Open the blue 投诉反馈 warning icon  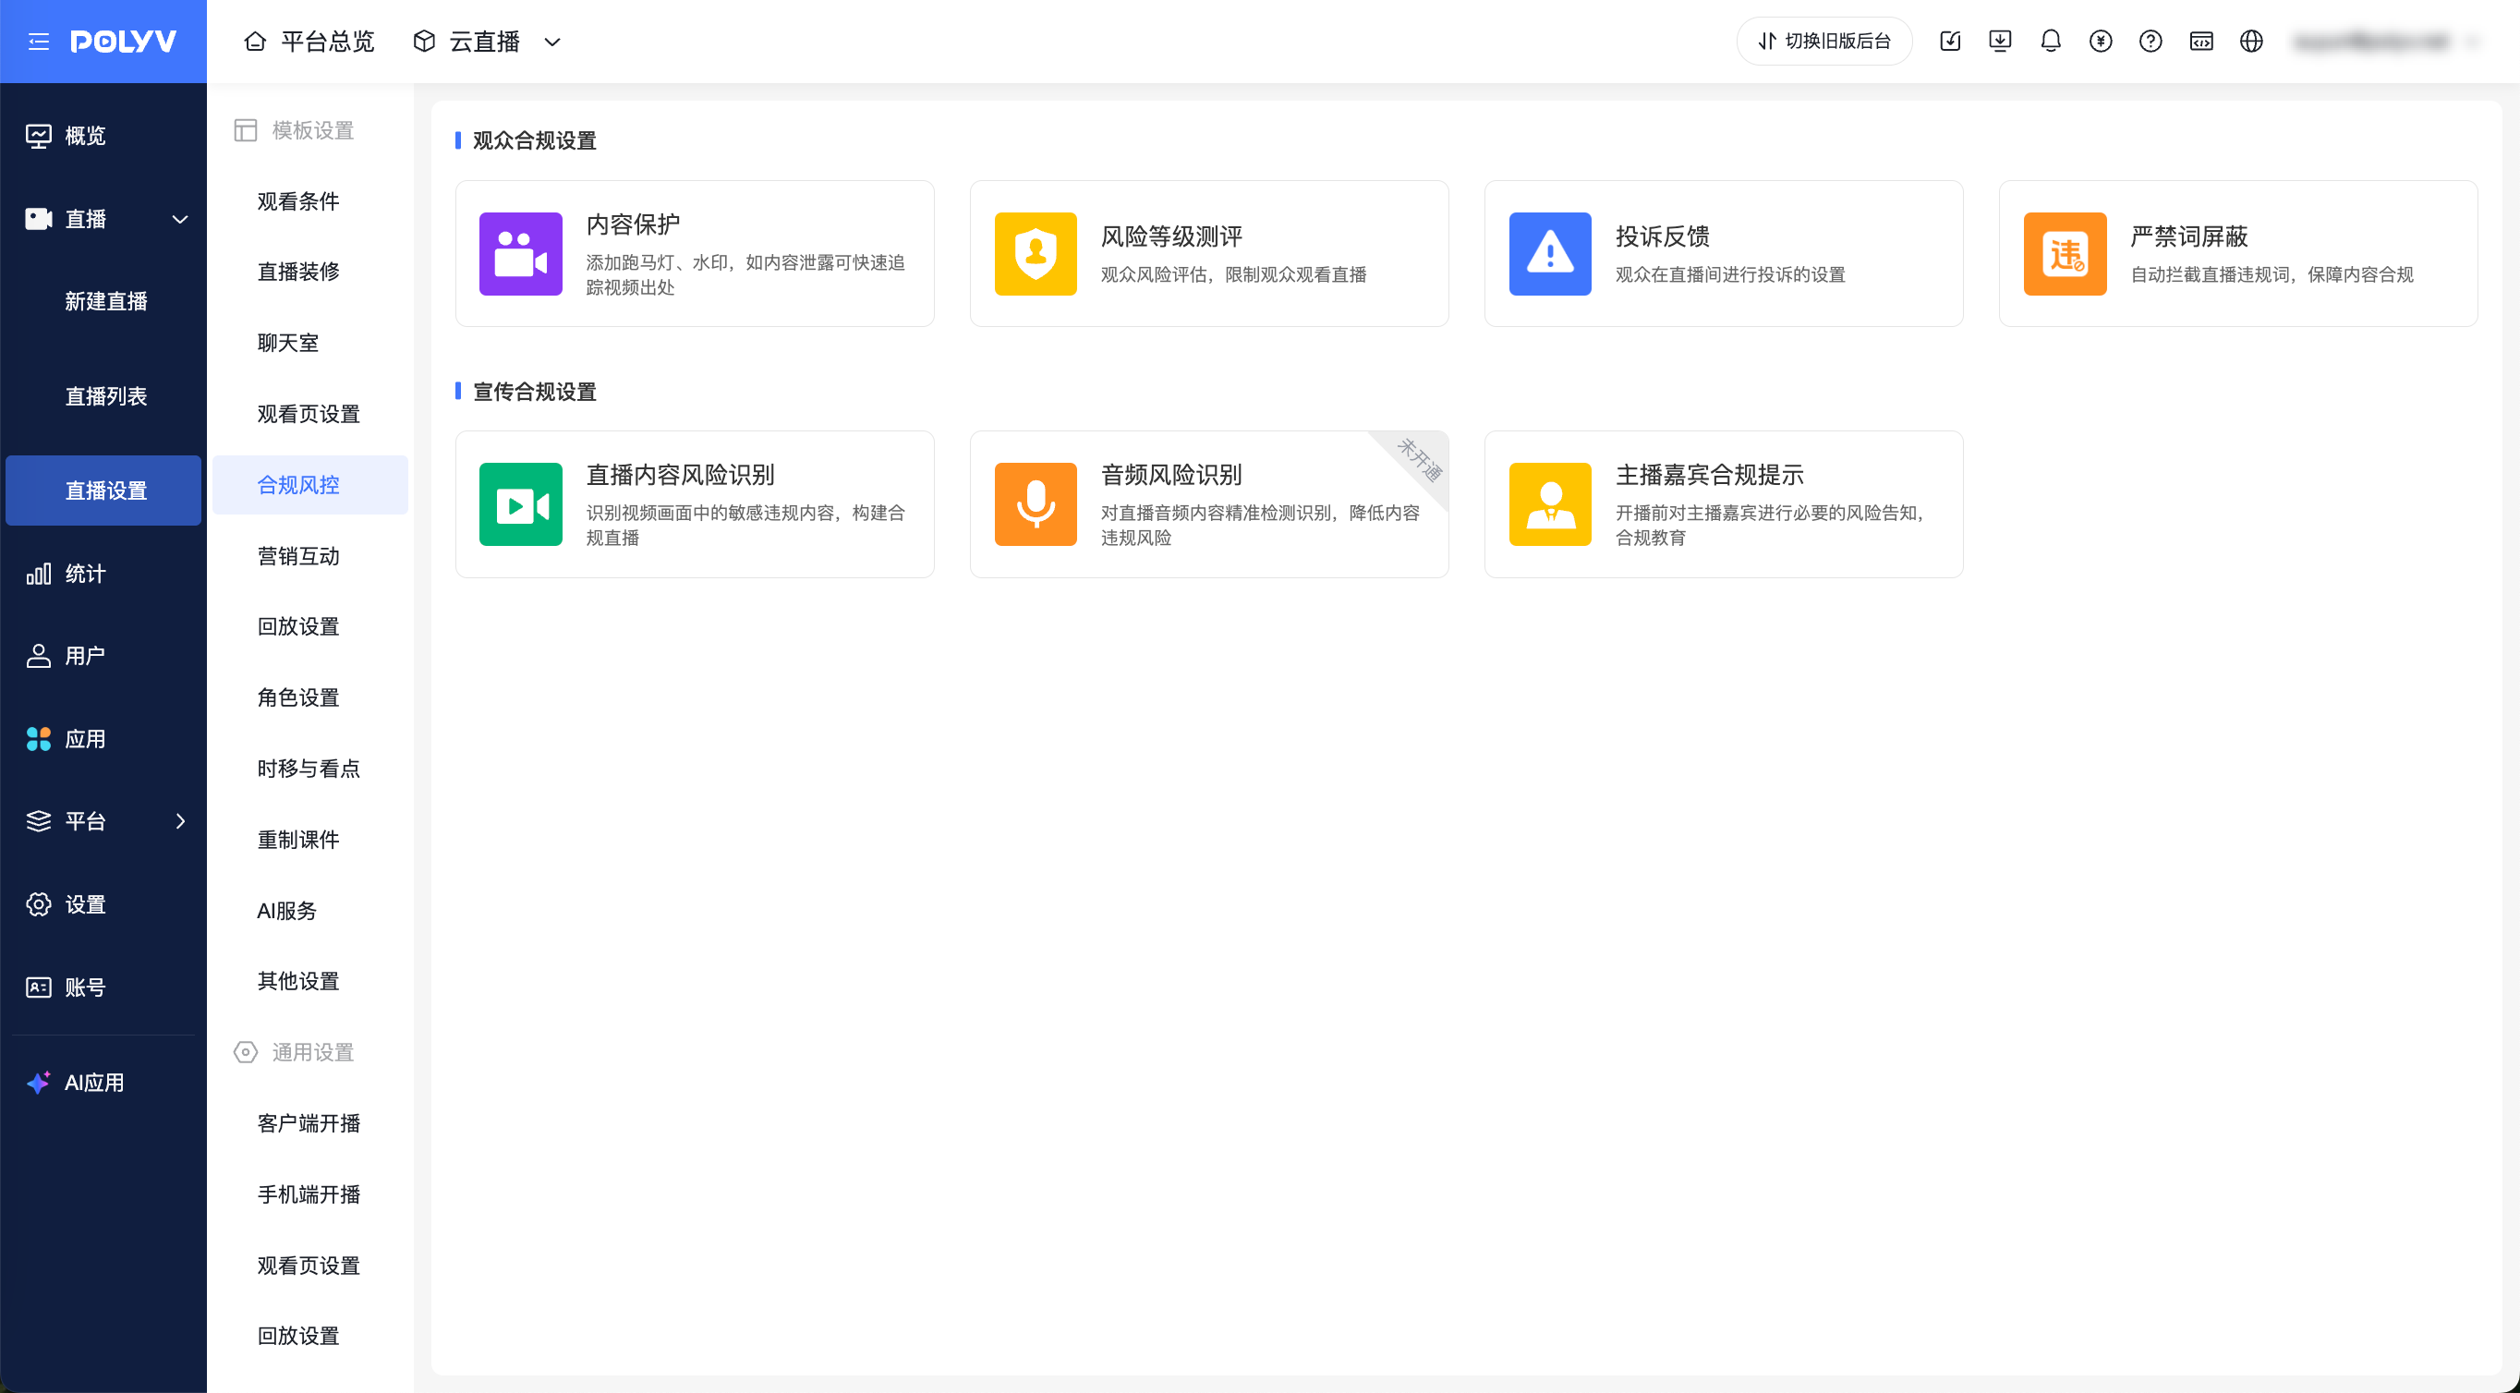(1549, 253)
